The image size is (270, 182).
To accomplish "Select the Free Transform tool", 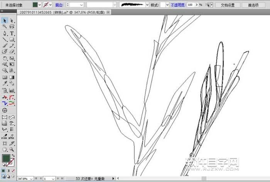I will click(12, 64).
